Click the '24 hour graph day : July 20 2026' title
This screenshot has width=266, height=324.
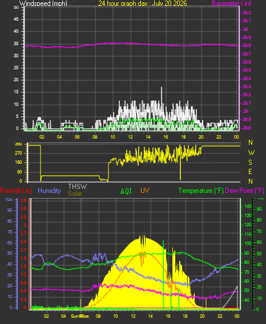click(x=143, y=3)
